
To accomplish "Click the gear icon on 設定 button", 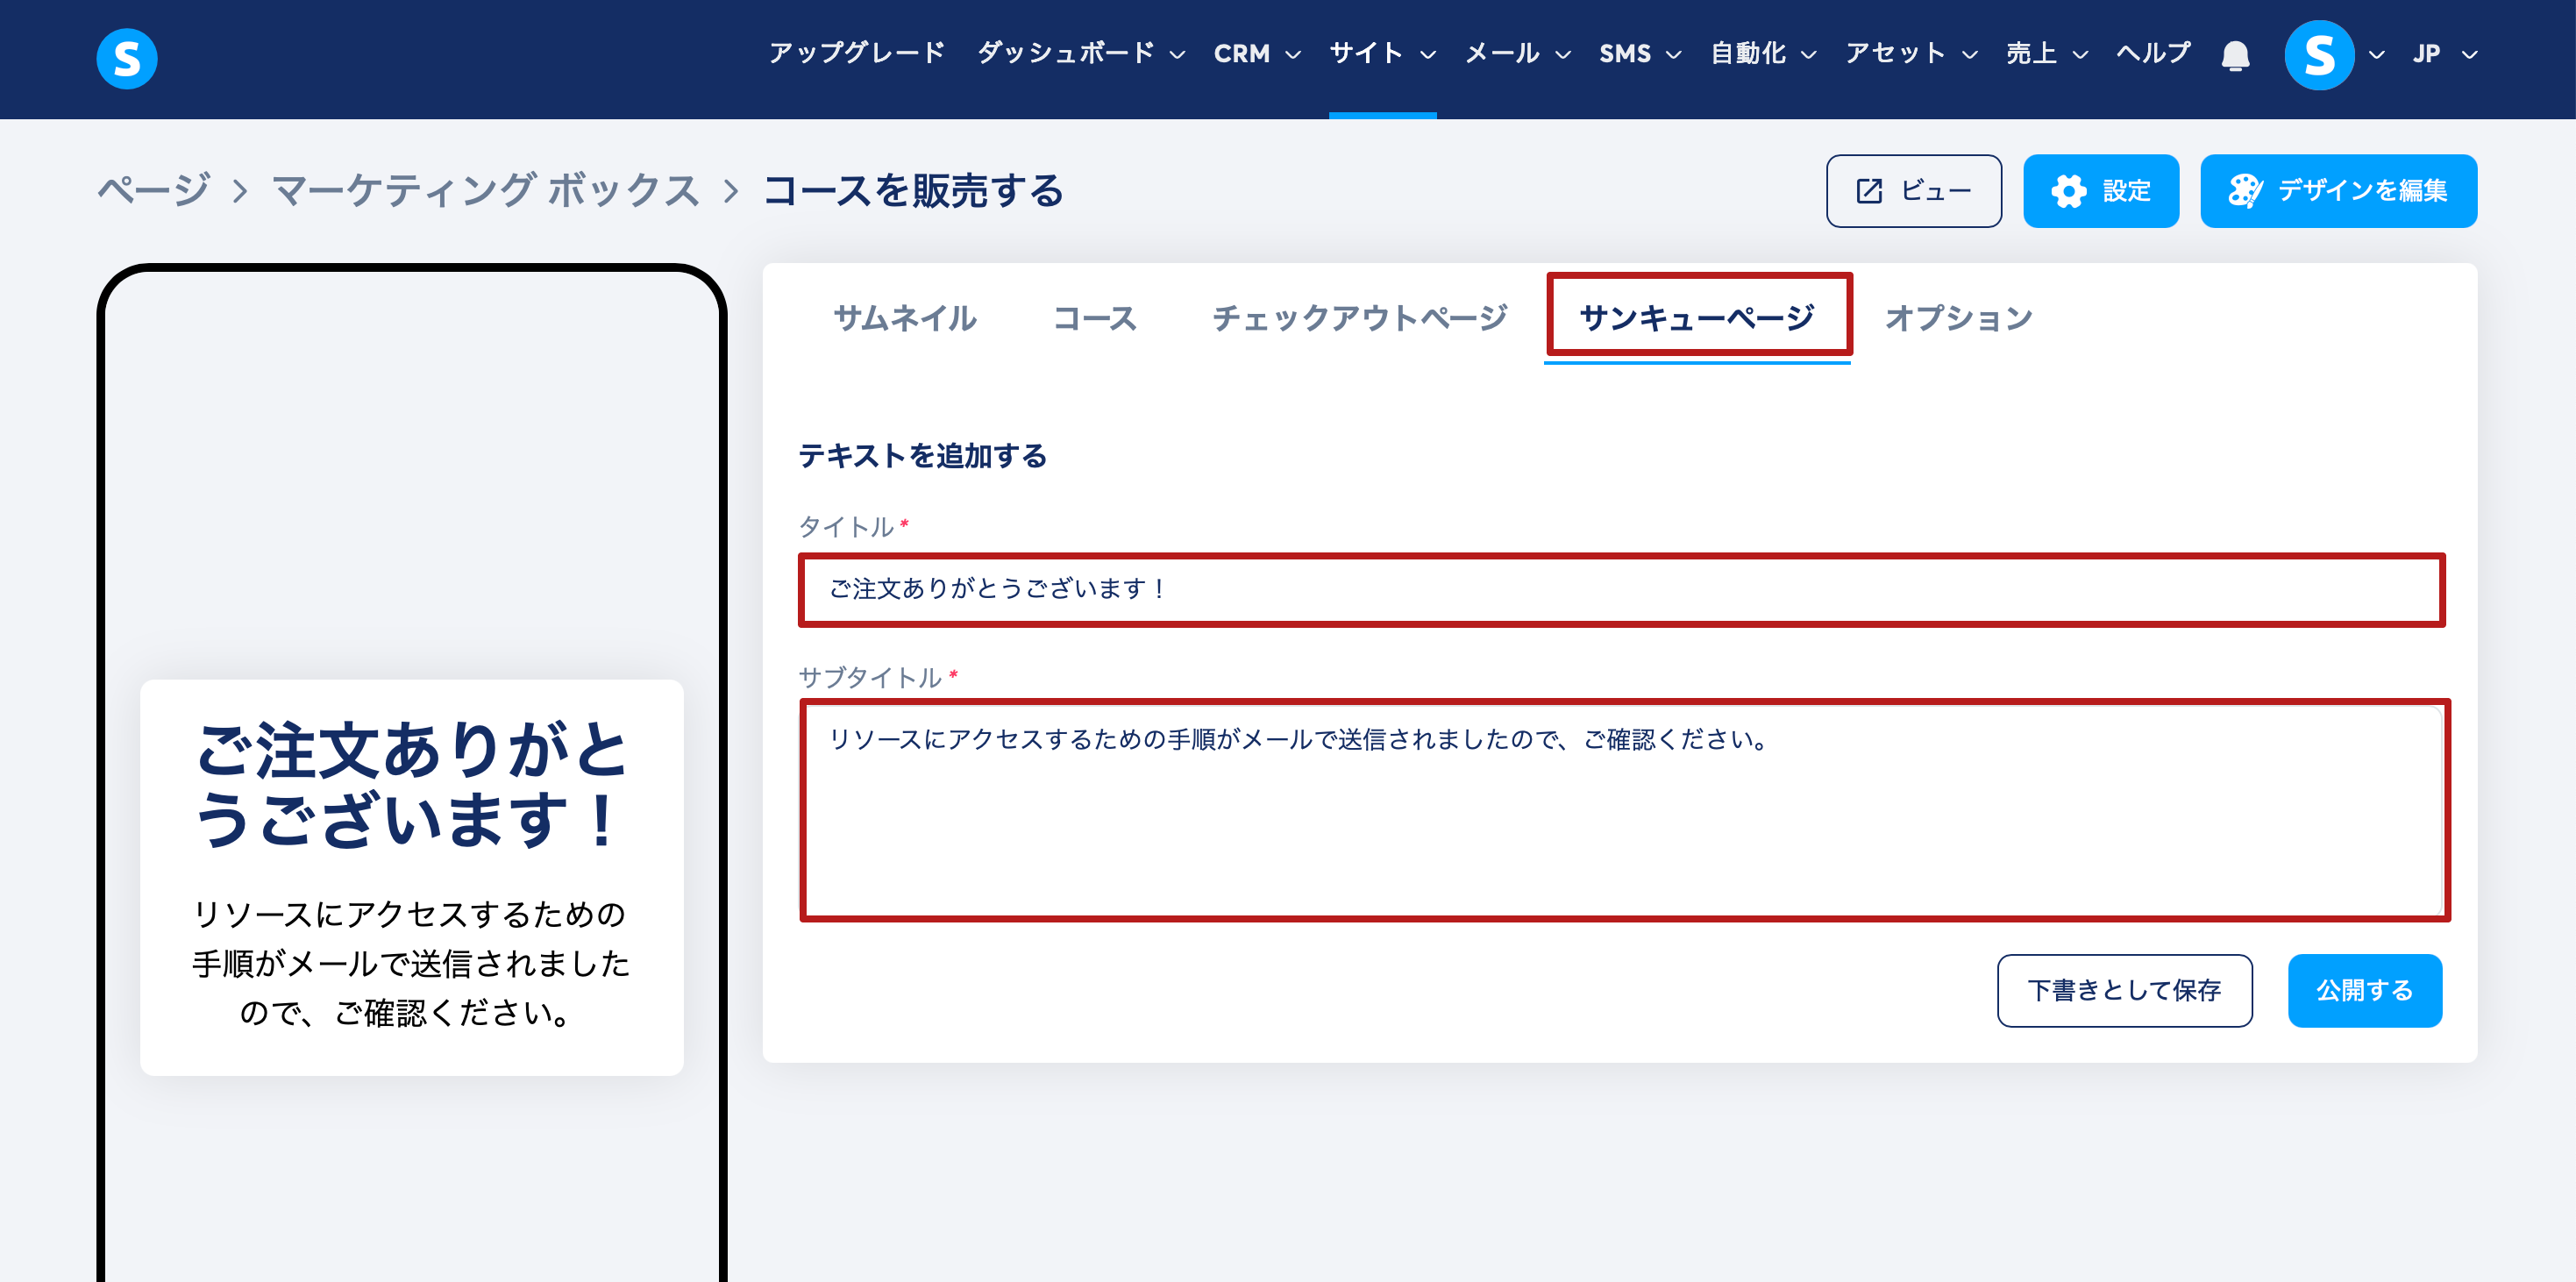I will pos(2068,191).
